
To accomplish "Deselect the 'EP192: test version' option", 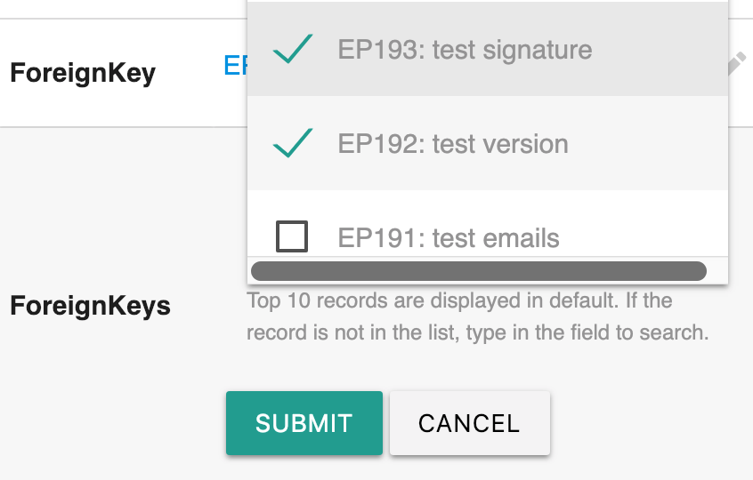I will (453, 144).
